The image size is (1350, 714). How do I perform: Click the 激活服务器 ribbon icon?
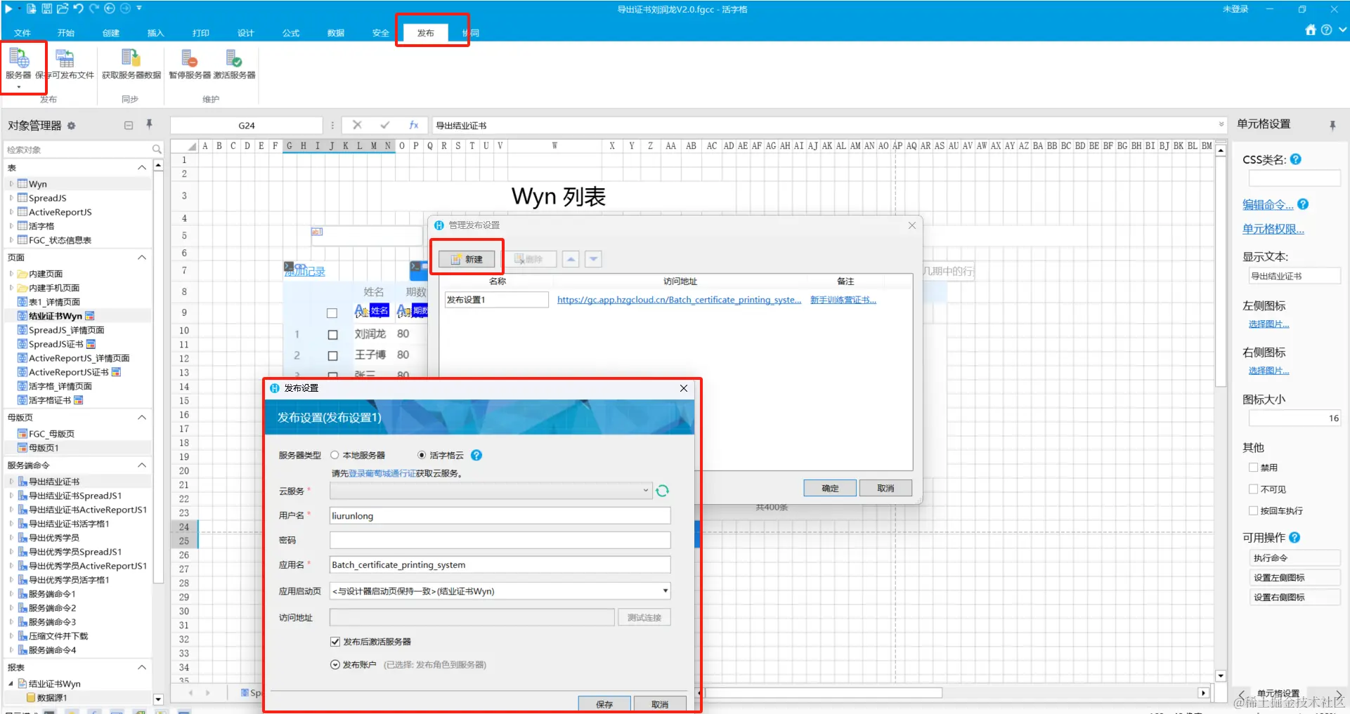(x=234, y=64)
